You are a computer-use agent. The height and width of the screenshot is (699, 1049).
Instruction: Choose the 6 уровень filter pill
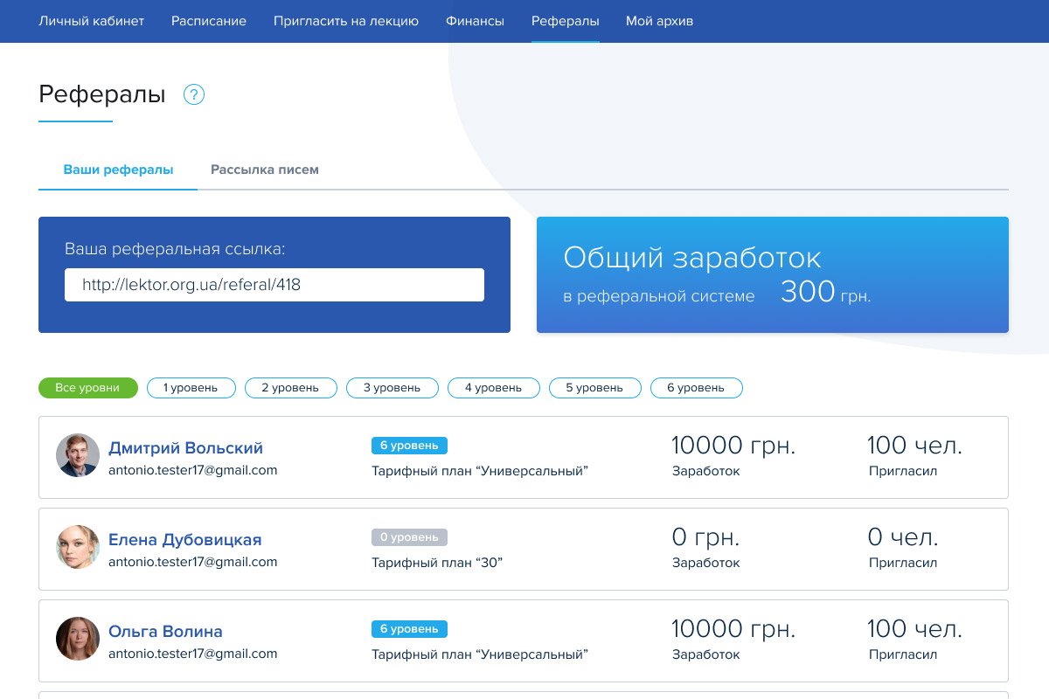coord(696,388)
